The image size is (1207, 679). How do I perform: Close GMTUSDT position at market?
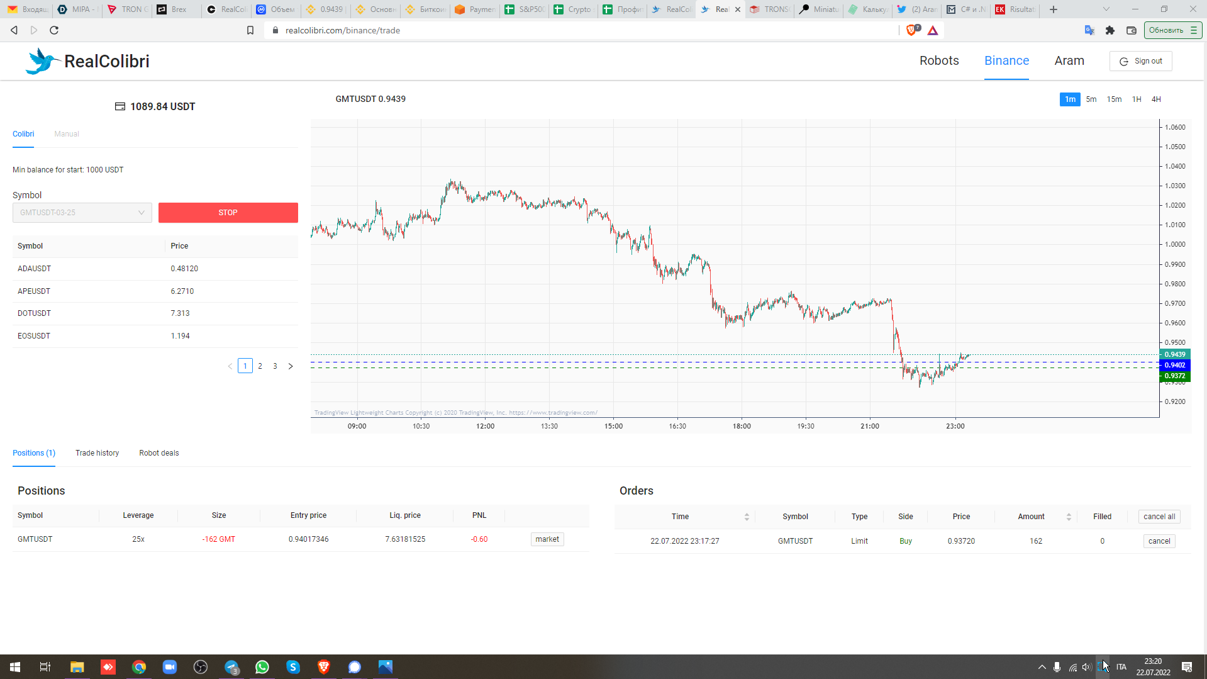547,539
